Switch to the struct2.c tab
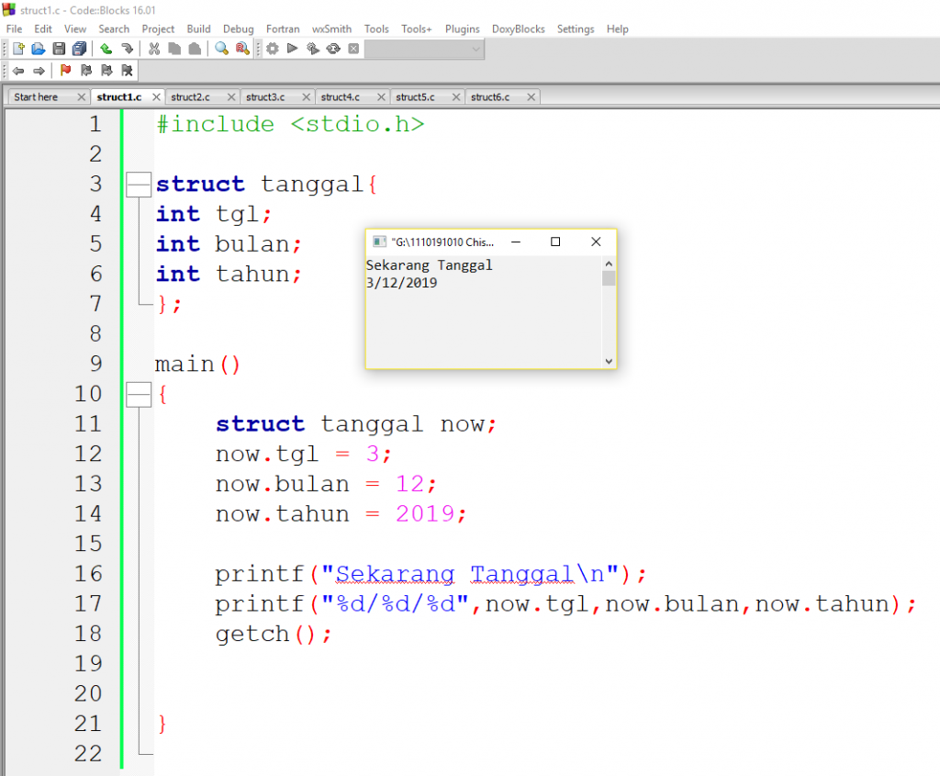The height and width of the screenshot is (776, 940). [x=191, y=96]
